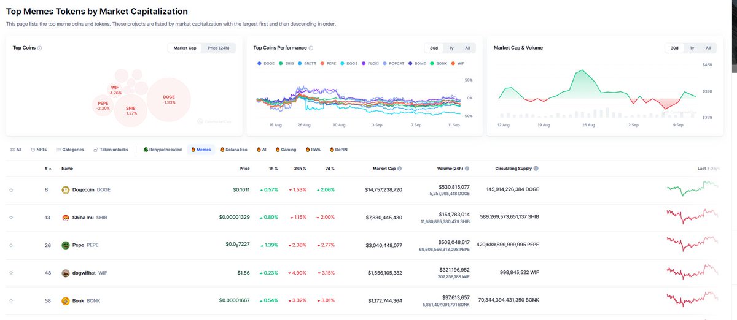The width and height of the screenshot is (737, 320).
Task: Click the Dogecoin logo icon
Action: (x=66, y=190)
